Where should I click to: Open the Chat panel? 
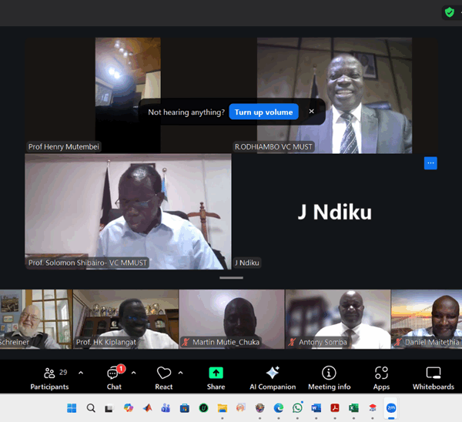[x=114, y=378]
